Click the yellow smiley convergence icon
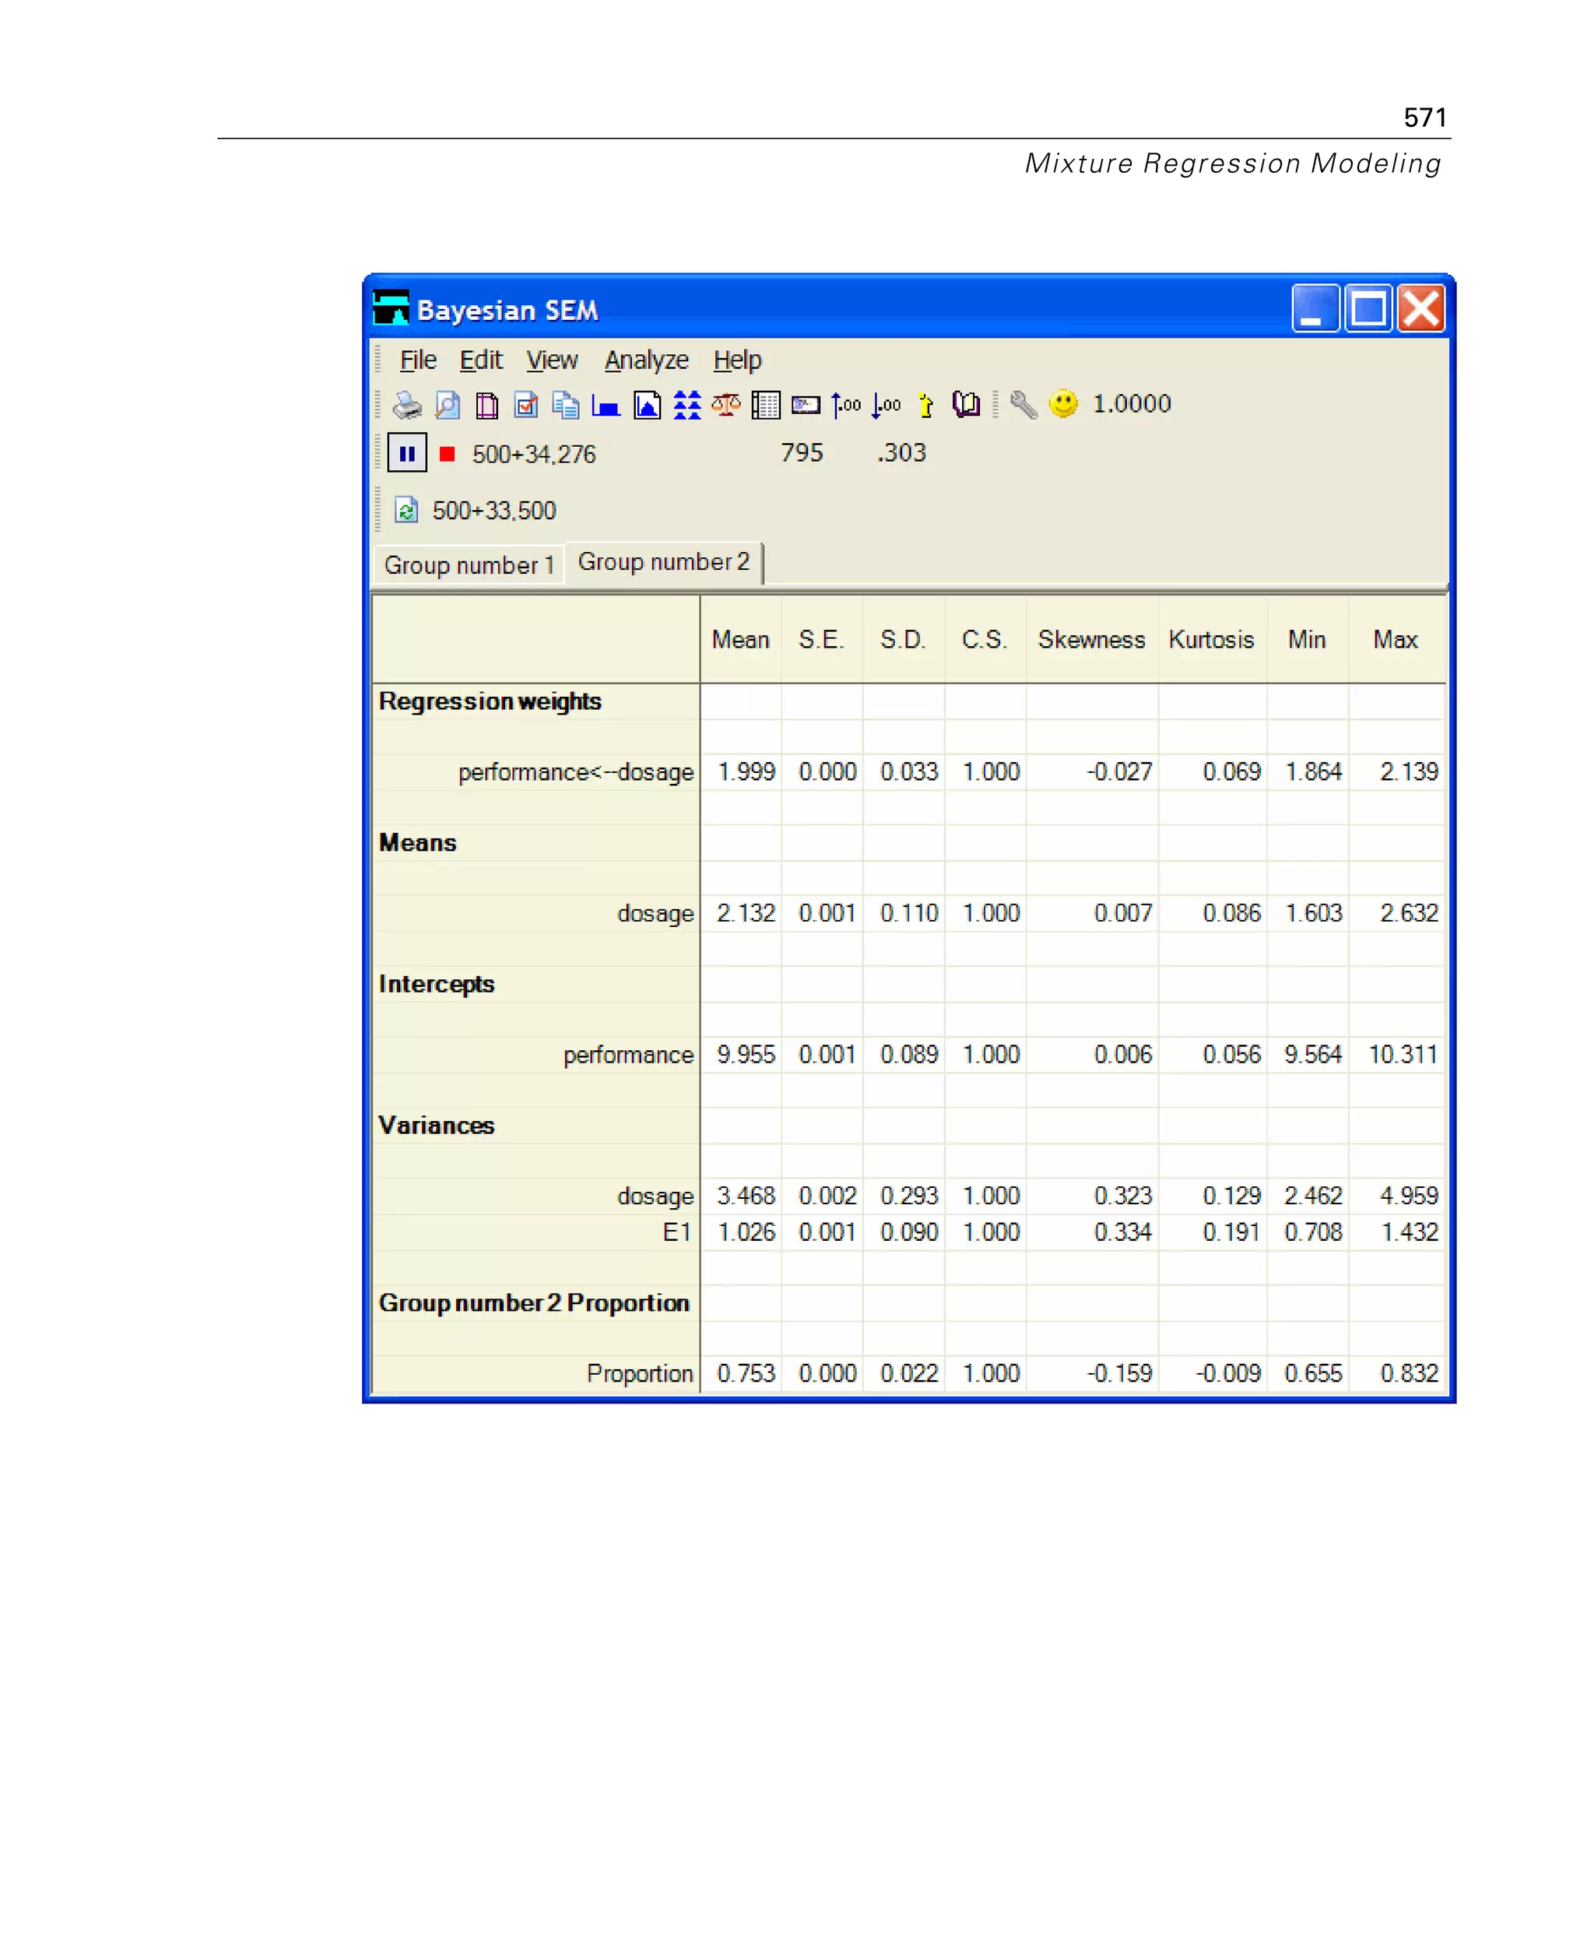Image resolution: width=1594 pixels, height=1957 pixels. coord(1063,404)
